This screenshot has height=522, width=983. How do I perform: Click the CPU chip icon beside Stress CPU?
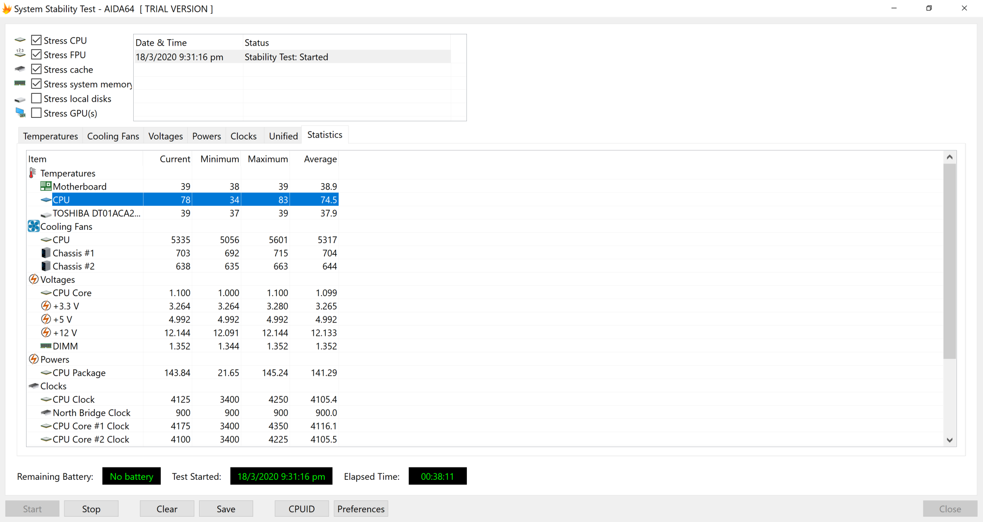coord(20,40)
